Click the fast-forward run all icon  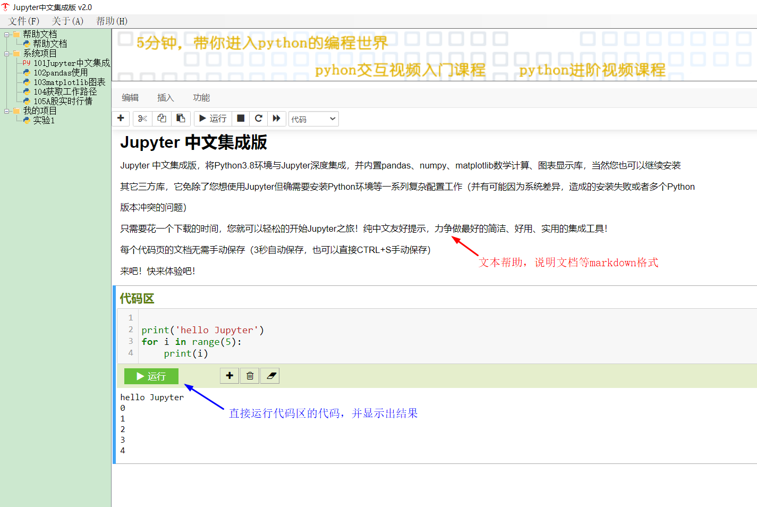point(276,119)
